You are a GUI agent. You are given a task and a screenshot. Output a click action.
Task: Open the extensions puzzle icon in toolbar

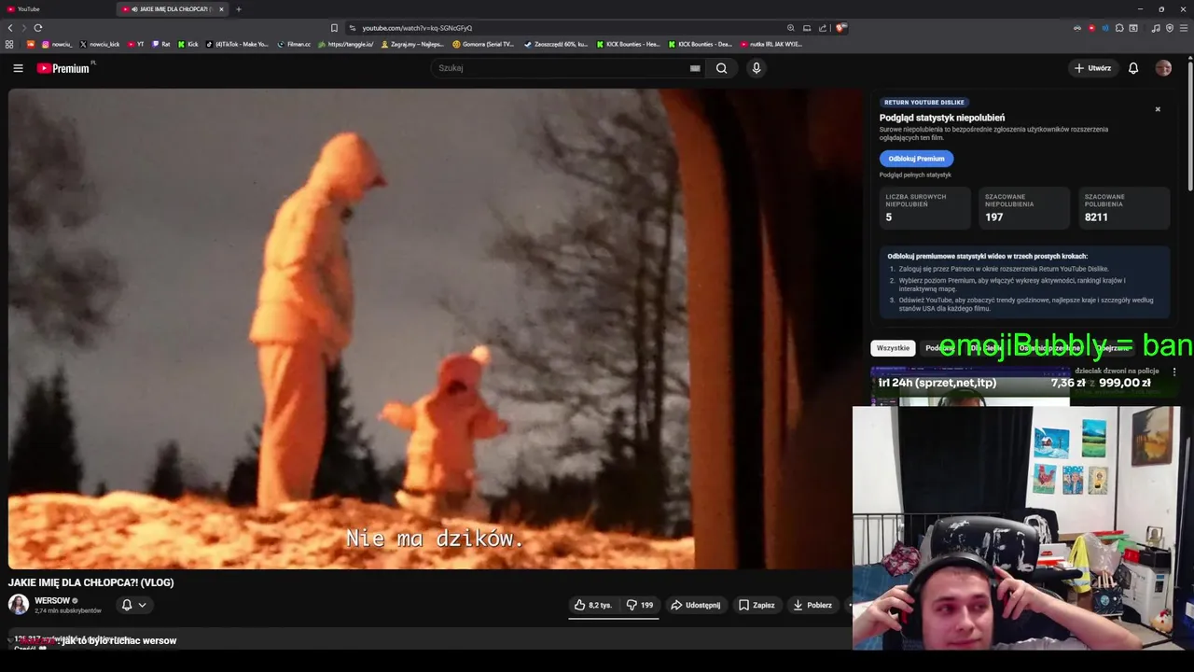click(x=1119, y=28)
